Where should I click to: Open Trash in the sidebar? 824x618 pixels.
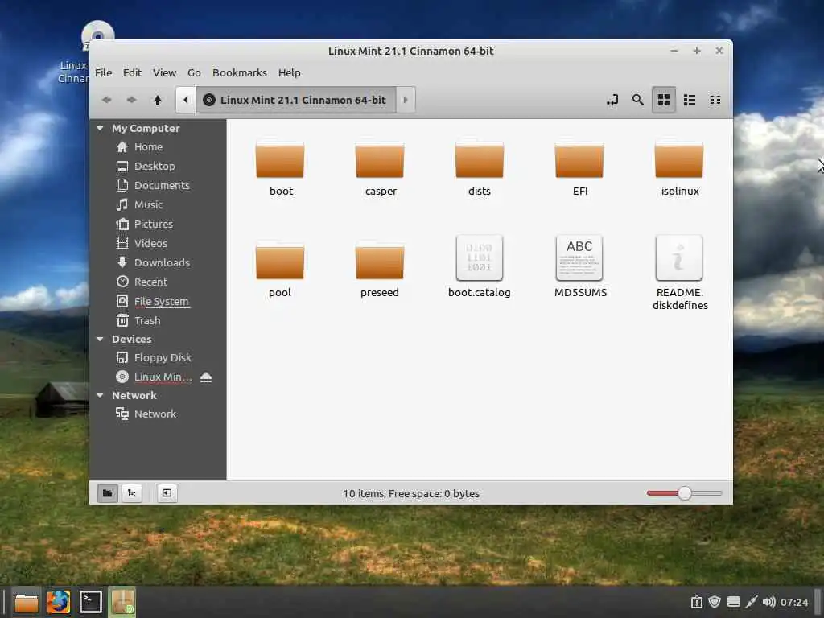click(x=159, y=320)
